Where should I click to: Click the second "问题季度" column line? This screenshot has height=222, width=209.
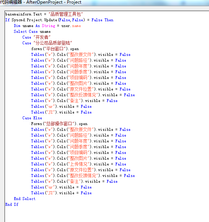click(x=78, y=147)
